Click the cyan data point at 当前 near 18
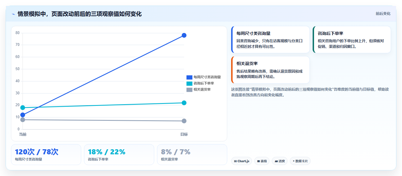Viewport: 402px width, 176px height. [23, 108]
